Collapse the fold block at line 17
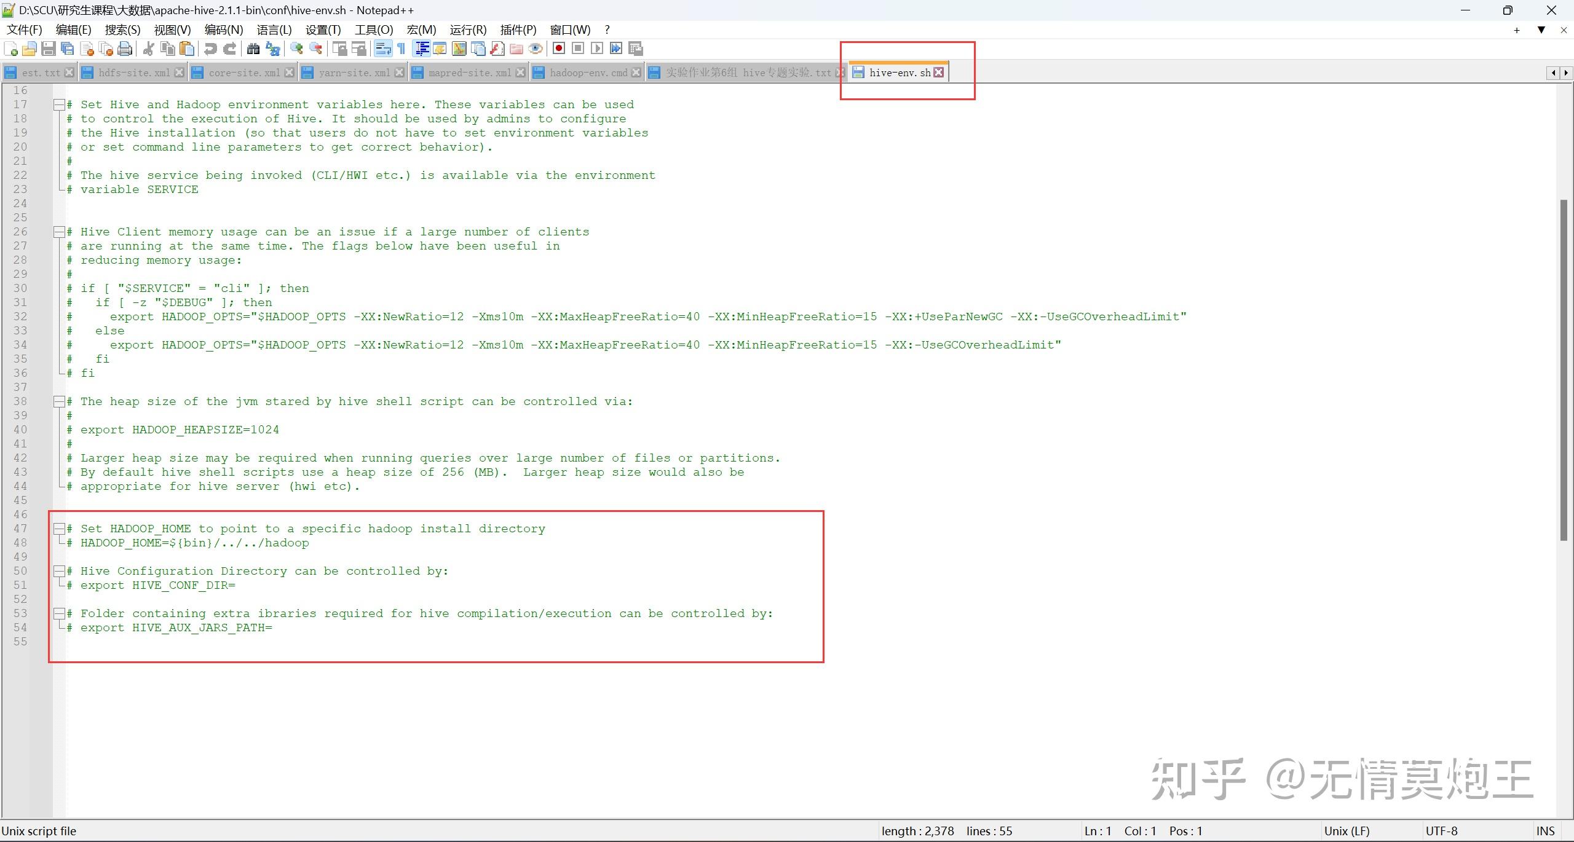1574x842 pixels. tap(59, 104)
